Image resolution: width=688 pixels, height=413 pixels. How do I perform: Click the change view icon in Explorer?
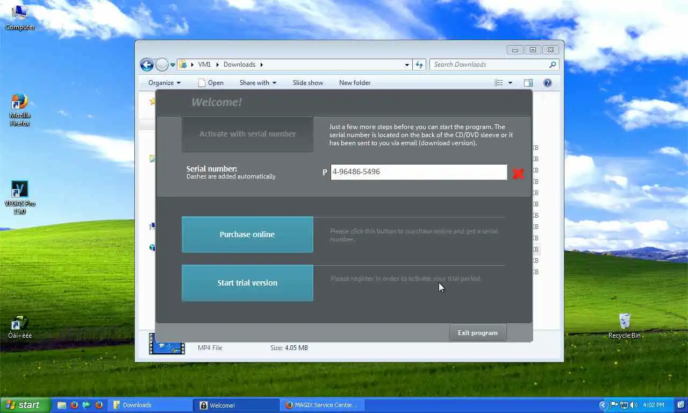(x=499, y=83)
